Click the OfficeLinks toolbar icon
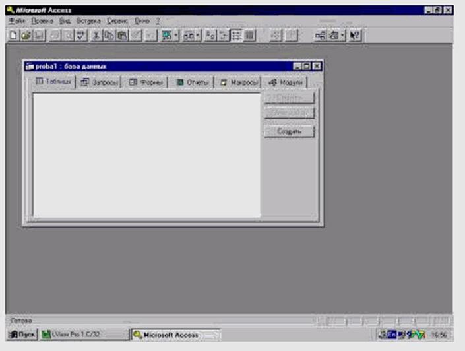This screenshot has height=351, width=465. click(167, 36)
